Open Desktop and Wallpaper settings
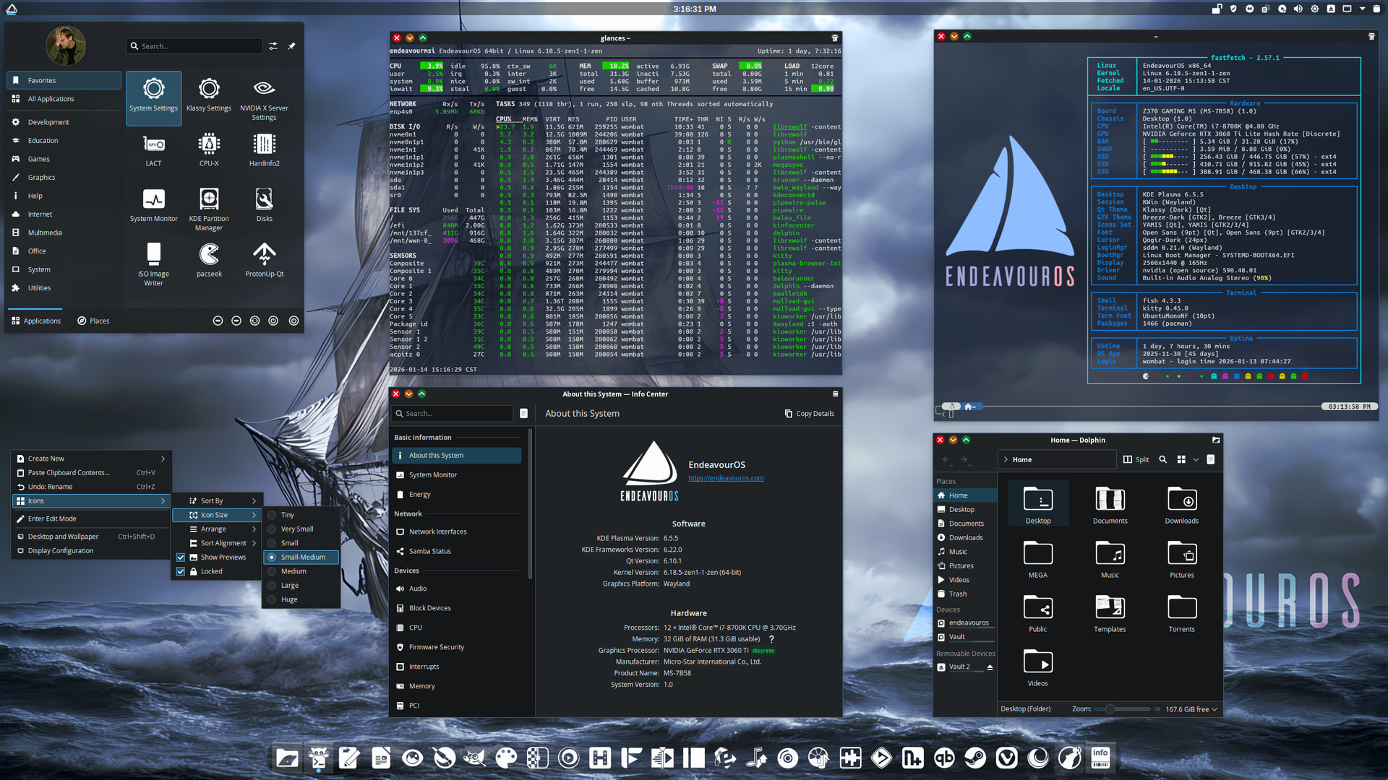 (91, 537)
